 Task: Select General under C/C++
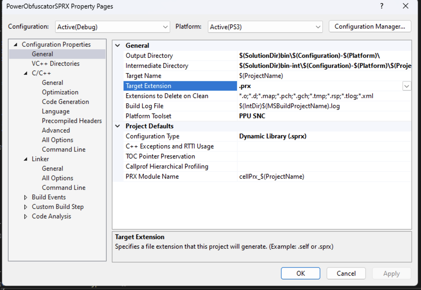52,83
